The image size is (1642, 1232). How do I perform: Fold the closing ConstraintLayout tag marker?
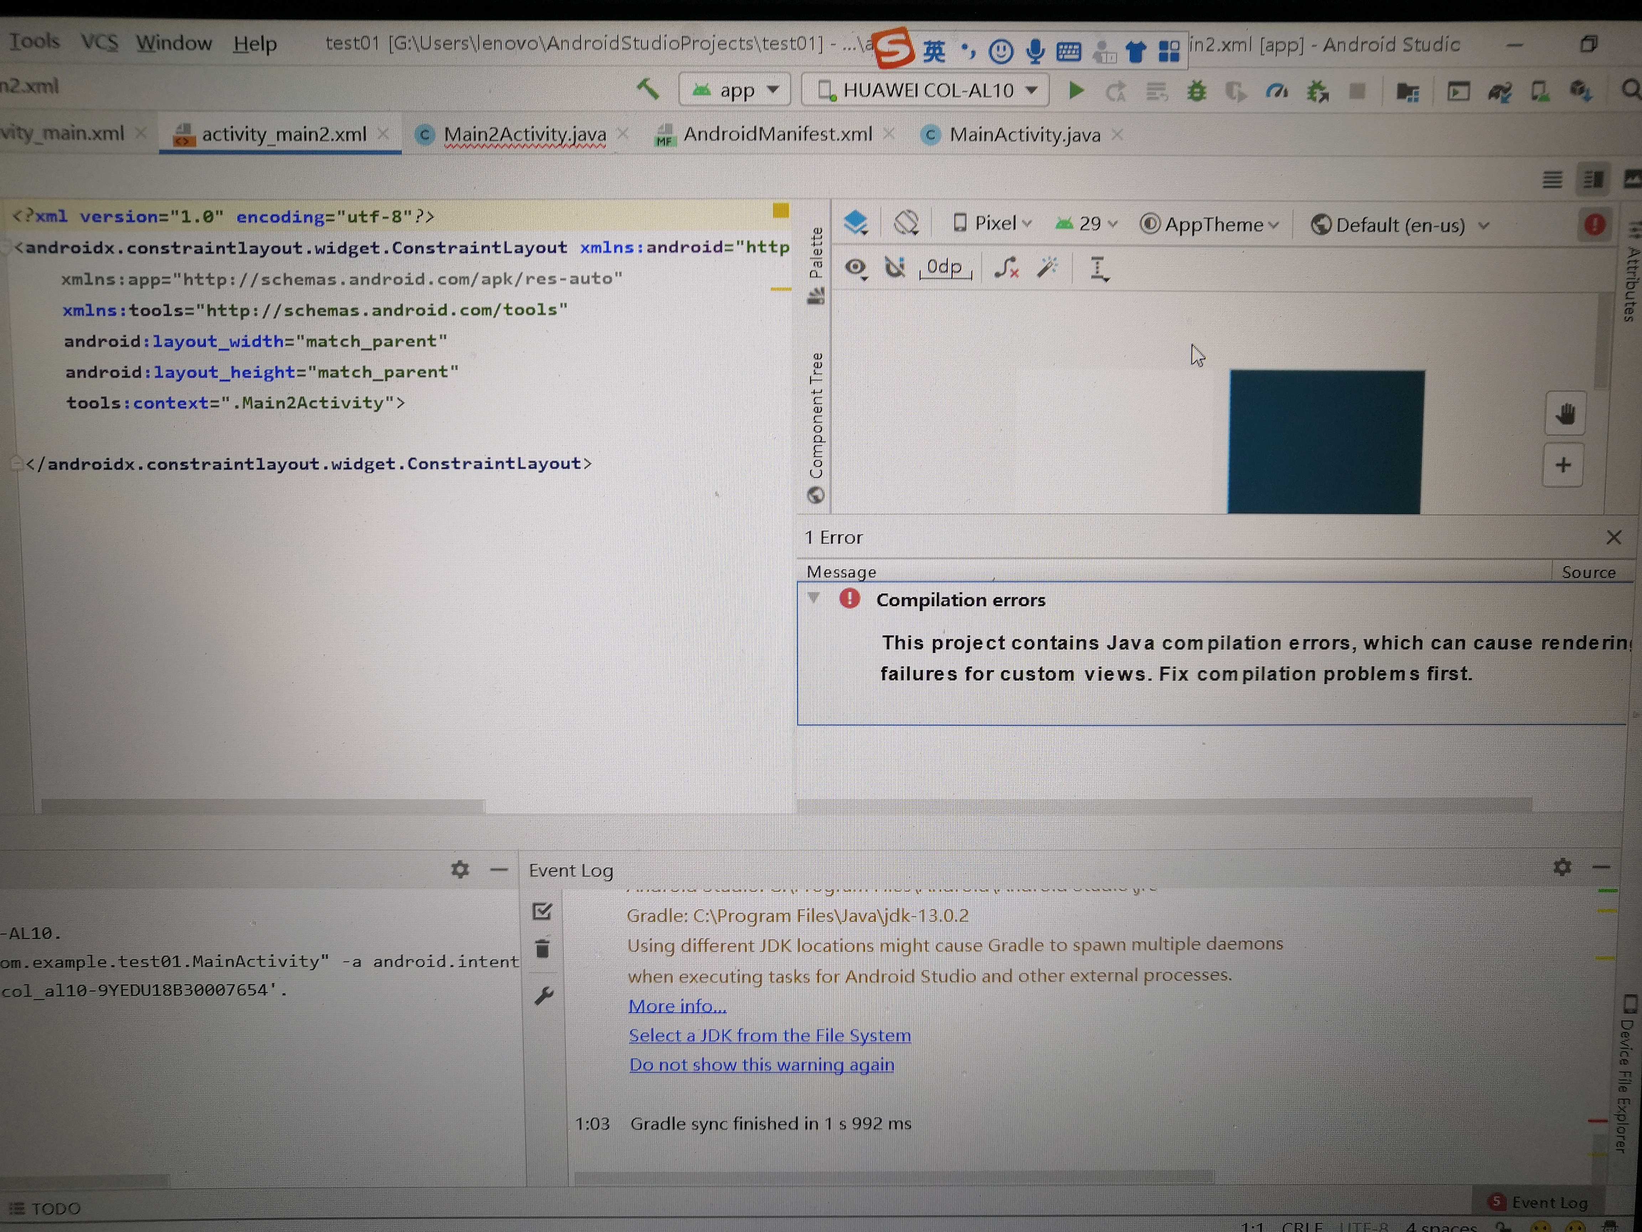click(16, 464)
